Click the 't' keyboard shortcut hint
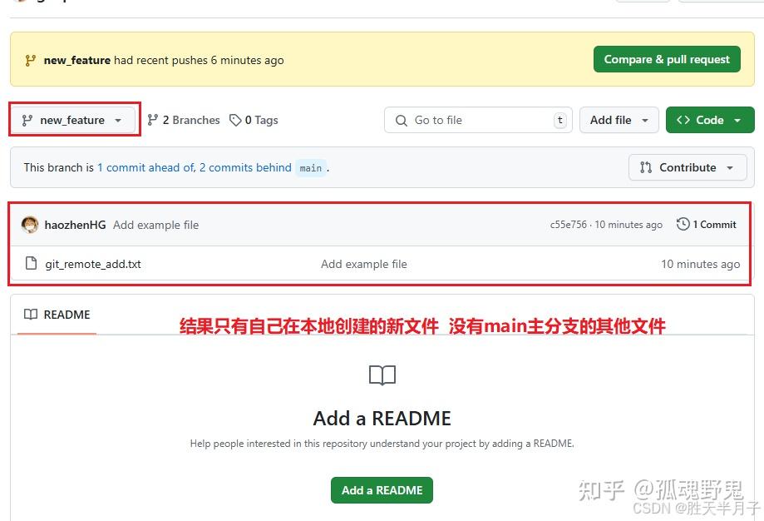This screenshot has width=764, height=521. coord(560,120)
